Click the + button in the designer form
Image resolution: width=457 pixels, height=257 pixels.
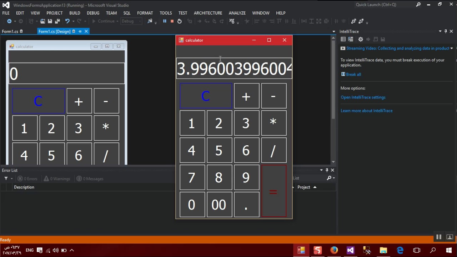point(79,101)
